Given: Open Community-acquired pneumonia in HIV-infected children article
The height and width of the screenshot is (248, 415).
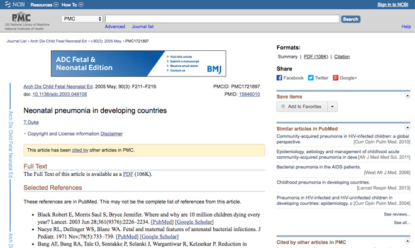Looking at the screenshot, I should click(x=343, y=139).
